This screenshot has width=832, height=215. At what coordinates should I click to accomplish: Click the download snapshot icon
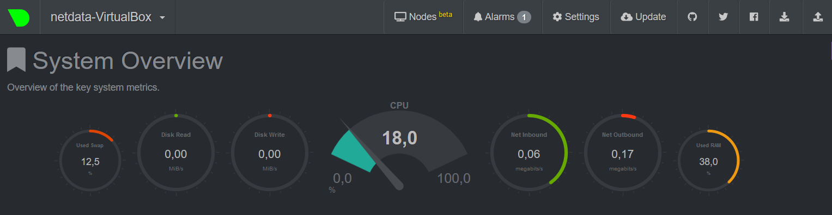[784, 17]
